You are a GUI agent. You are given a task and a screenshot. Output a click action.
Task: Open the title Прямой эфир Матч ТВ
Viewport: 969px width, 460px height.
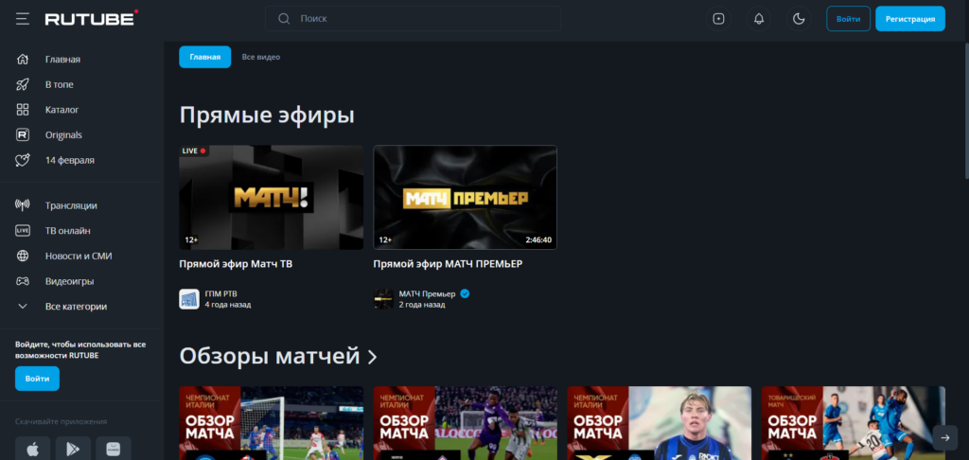coord(236,264)
